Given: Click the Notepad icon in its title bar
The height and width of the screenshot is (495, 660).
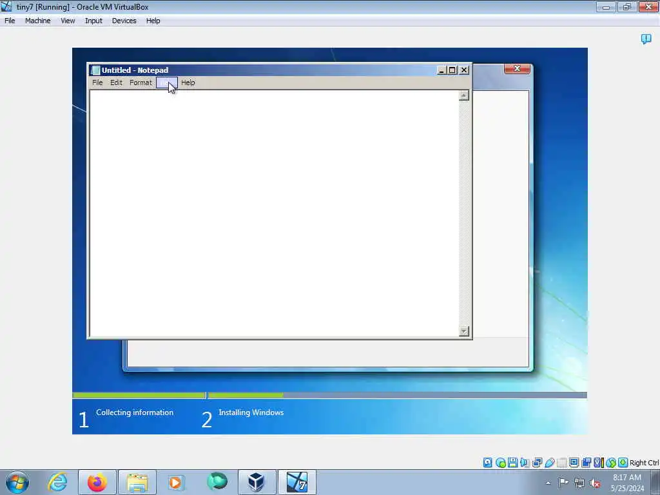Looking at the screenshot, I should (x=96, y=70).
